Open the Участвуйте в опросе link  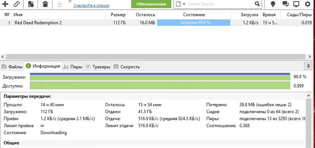pos(91,5)
